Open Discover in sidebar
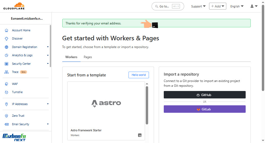 point(17,38)
